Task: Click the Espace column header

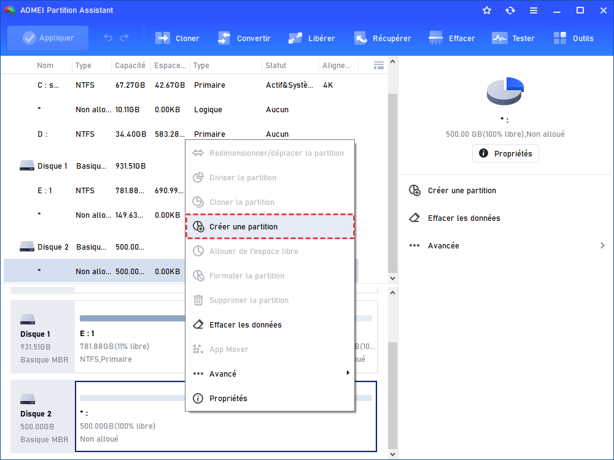Action: click(170, 66)
